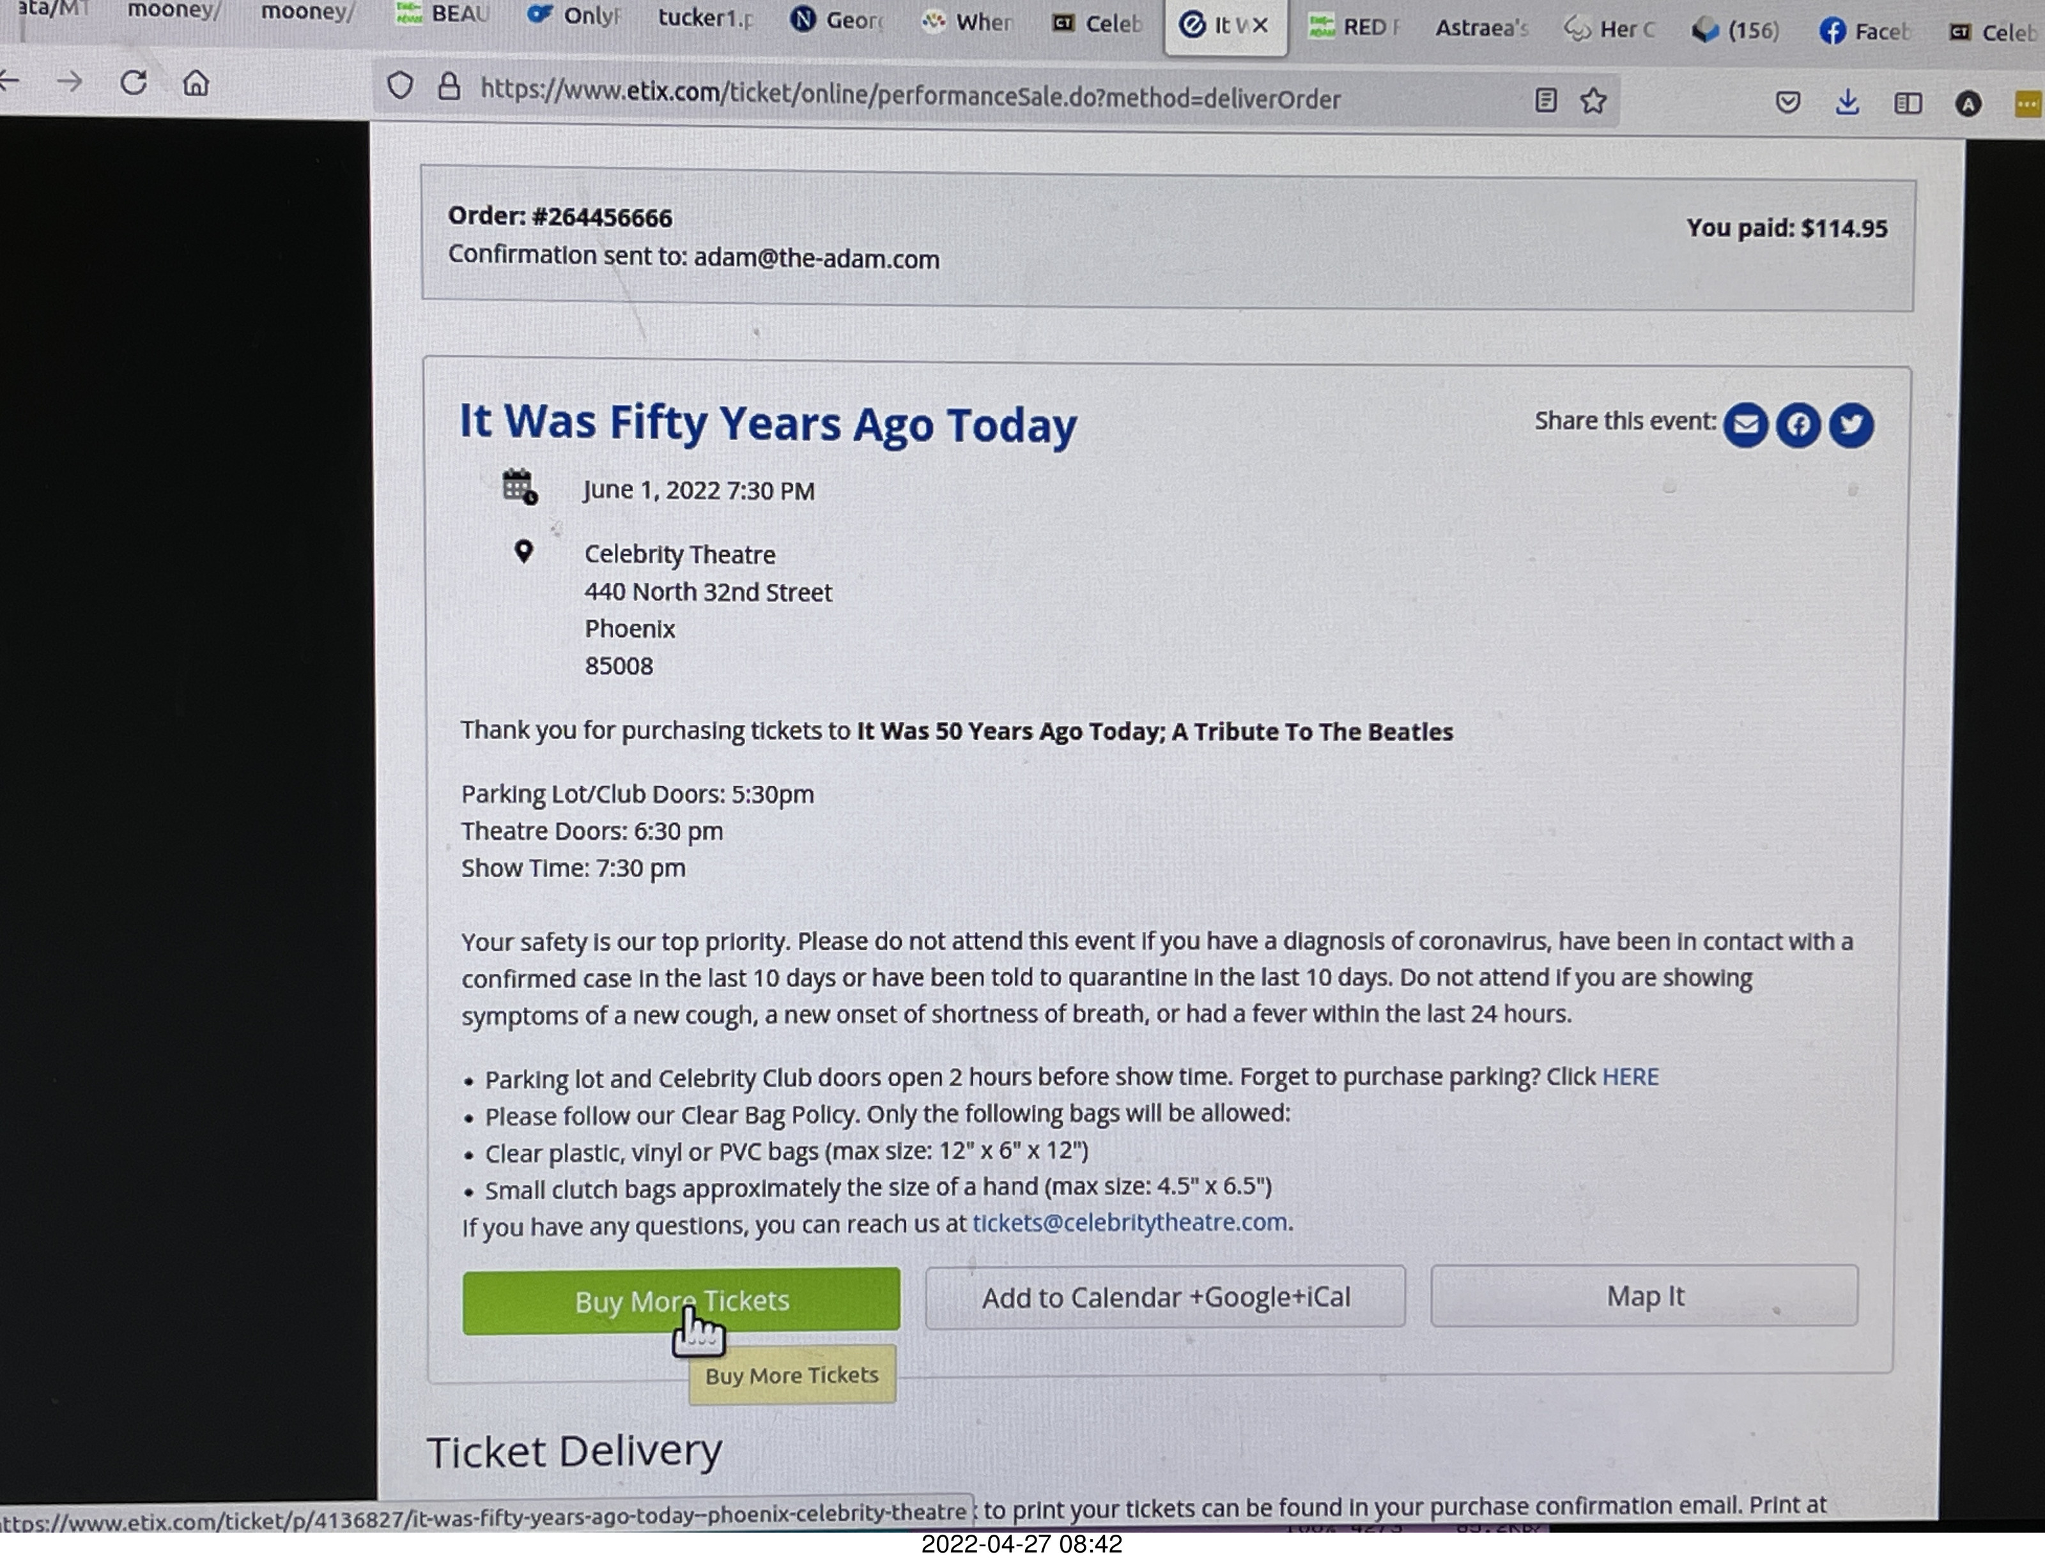Screen dimensions: 2045x1559
Task: Reload the page
Action: pyautogui.click(x=134, y=84)
